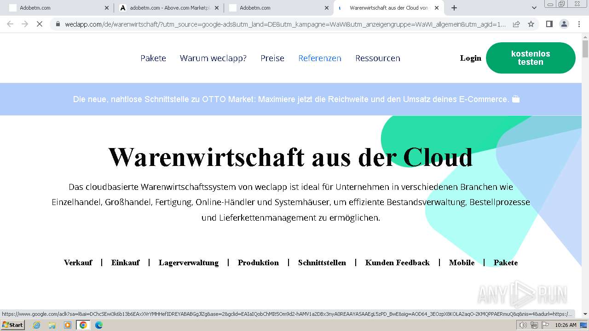Go to the Preise page

click(x=272, y=58)
